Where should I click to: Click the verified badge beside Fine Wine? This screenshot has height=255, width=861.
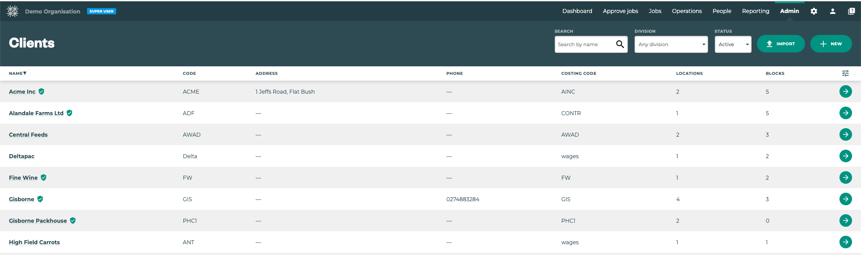pos(43,177)
